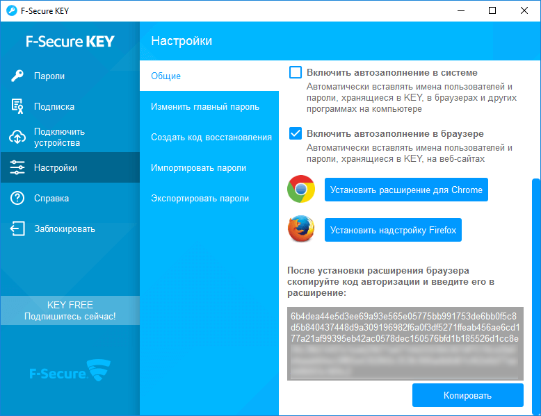Click the Копировать button
Viewport: 541px width, 416px height.
coord(467,395)
